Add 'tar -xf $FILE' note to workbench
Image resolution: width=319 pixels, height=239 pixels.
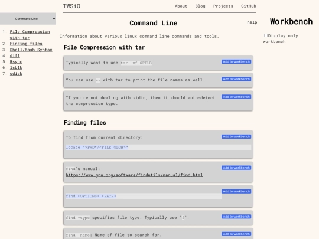(236, 61)
